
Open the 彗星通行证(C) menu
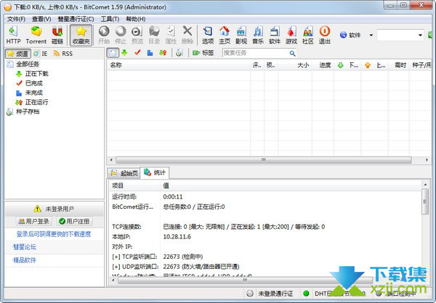[x=76, y=19]
